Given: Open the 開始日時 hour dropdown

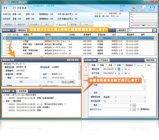Looking at the screenshot, I should (122, 69).
